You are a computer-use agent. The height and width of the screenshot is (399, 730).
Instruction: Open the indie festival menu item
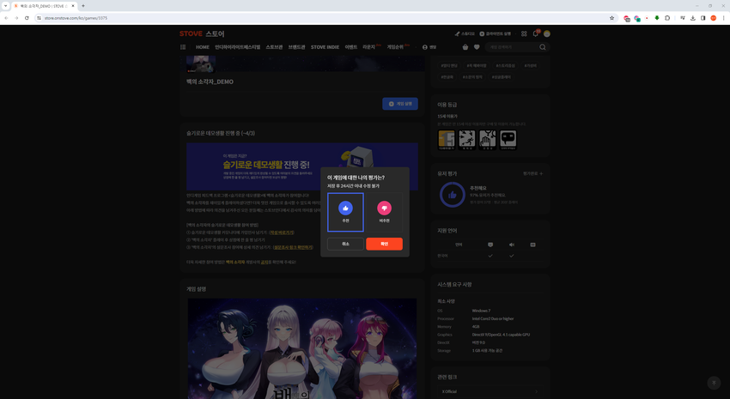coord(237,47)
